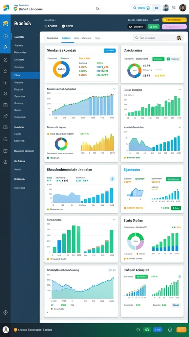
Task: Toggle the green-dot pill switch in top-right donut card
Action: [x=174, y=59]
